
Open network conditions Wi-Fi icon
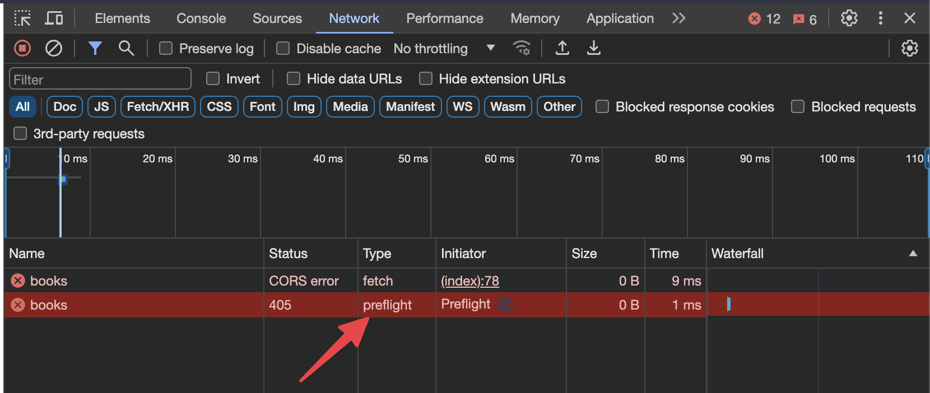[522, 49]
